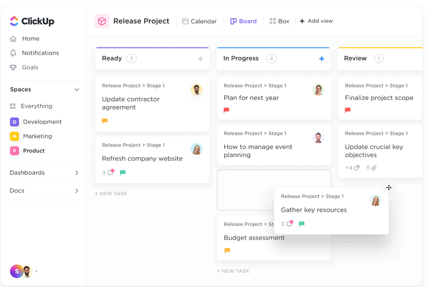Click green flag on Refresh company website

point(123,172)
